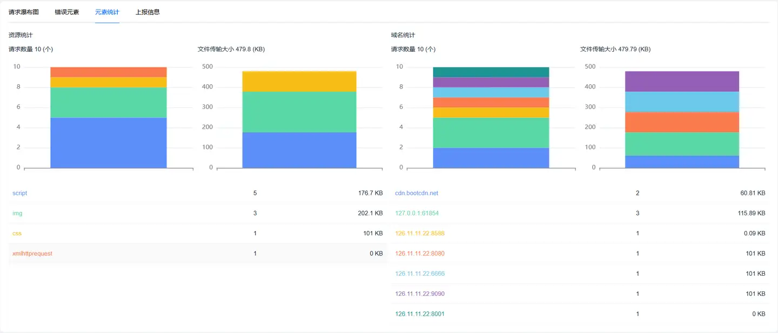
Task: Click green img segment in resource size chart
Action: pyautogui.click(x=299, y=112)
